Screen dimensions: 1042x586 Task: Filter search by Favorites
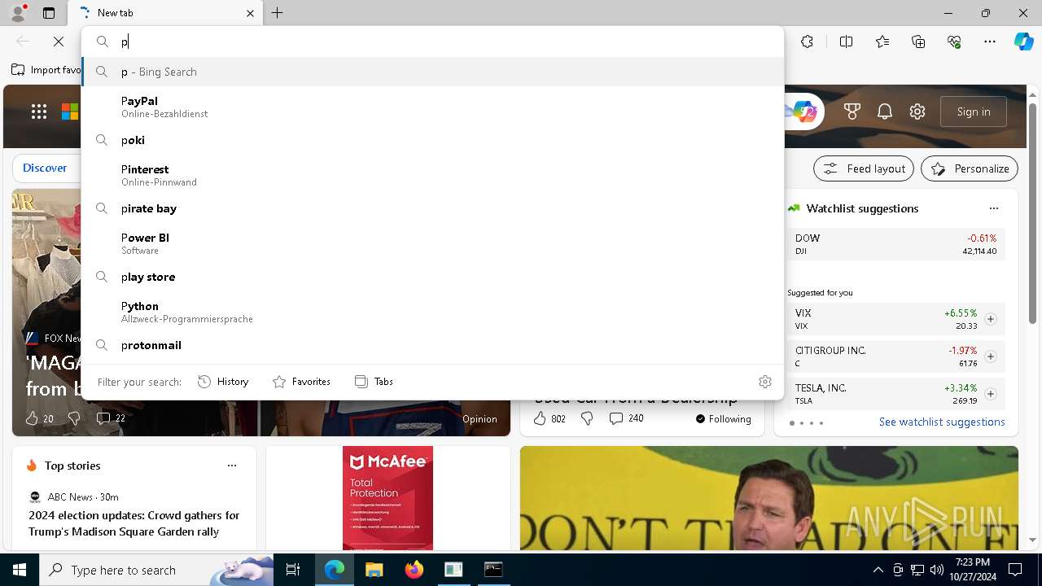point(301,381)
